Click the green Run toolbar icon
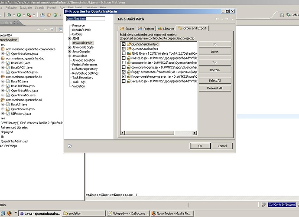299x217 pixels. click(x=19, y=15)
